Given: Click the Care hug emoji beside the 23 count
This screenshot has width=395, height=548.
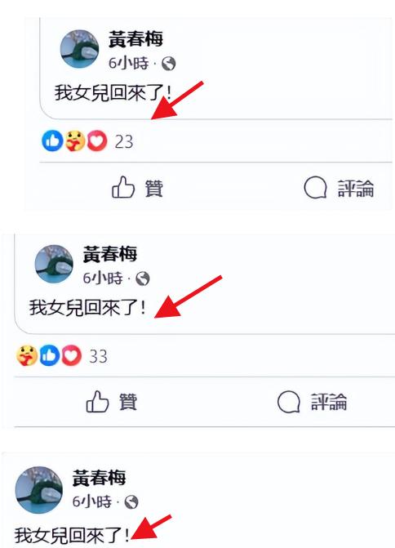Looking at the screenshot, I should pyautogui.click(x=75, y=140).
